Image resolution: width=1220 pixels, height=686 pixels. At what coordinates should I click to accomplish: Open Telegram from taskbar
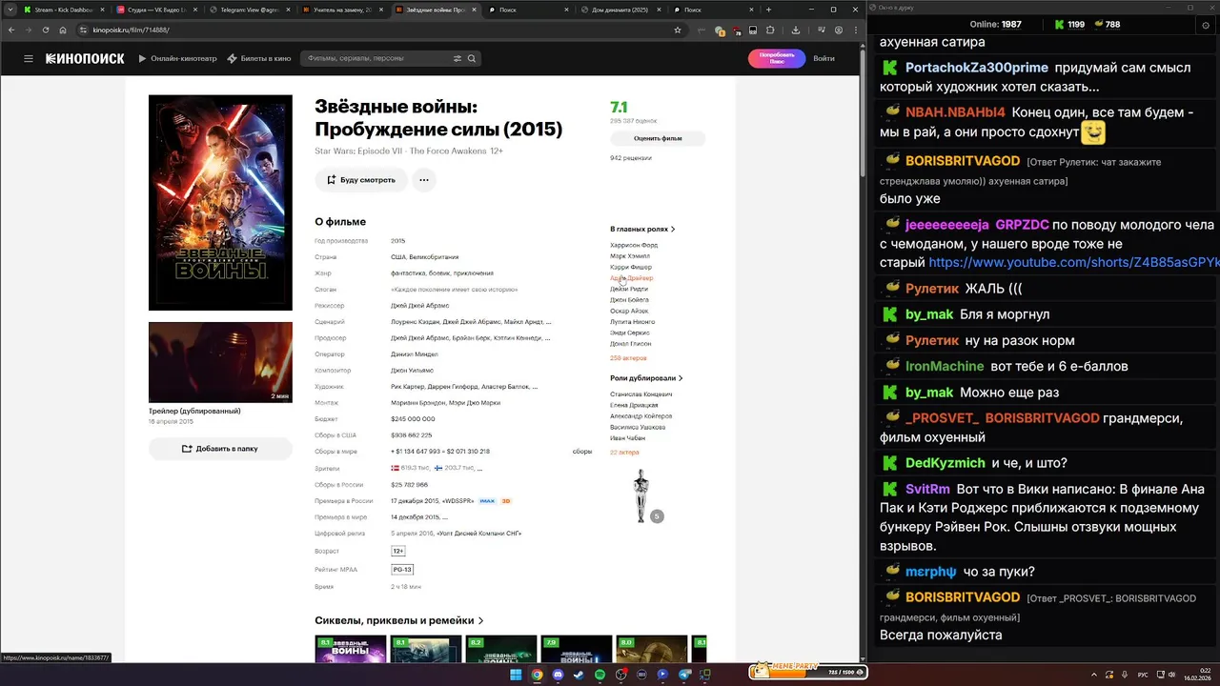tap(684, 675)
